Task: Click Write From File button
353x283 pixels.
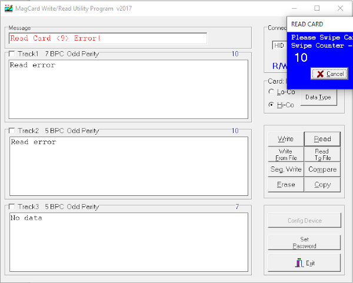Action: coord(286,155)
